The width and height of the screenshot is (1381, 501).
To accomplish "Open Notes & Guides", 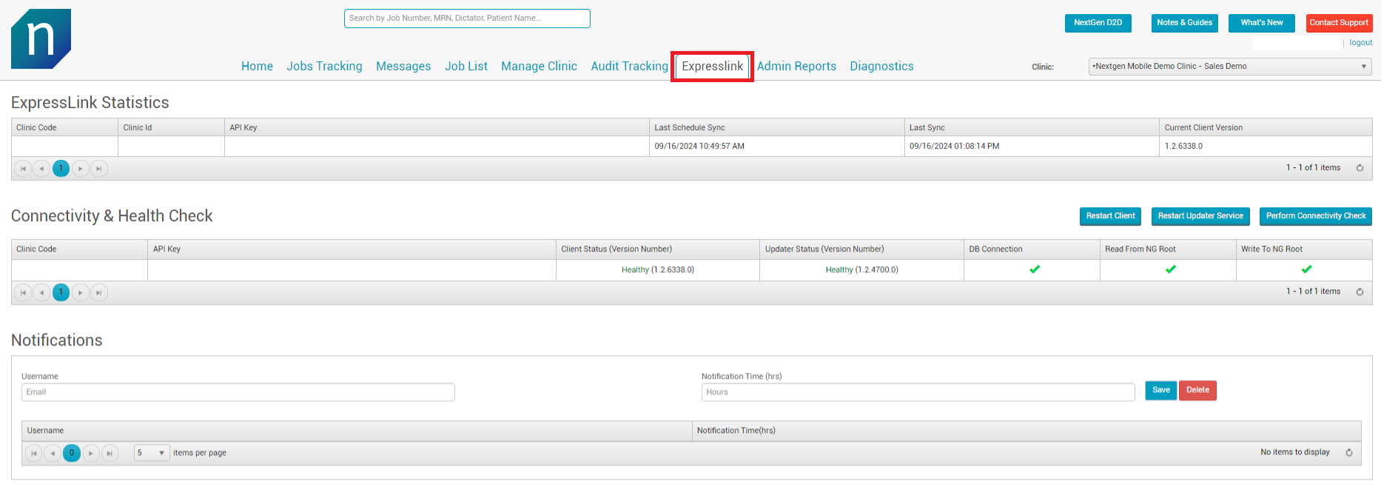I will tap(1184, 23).
